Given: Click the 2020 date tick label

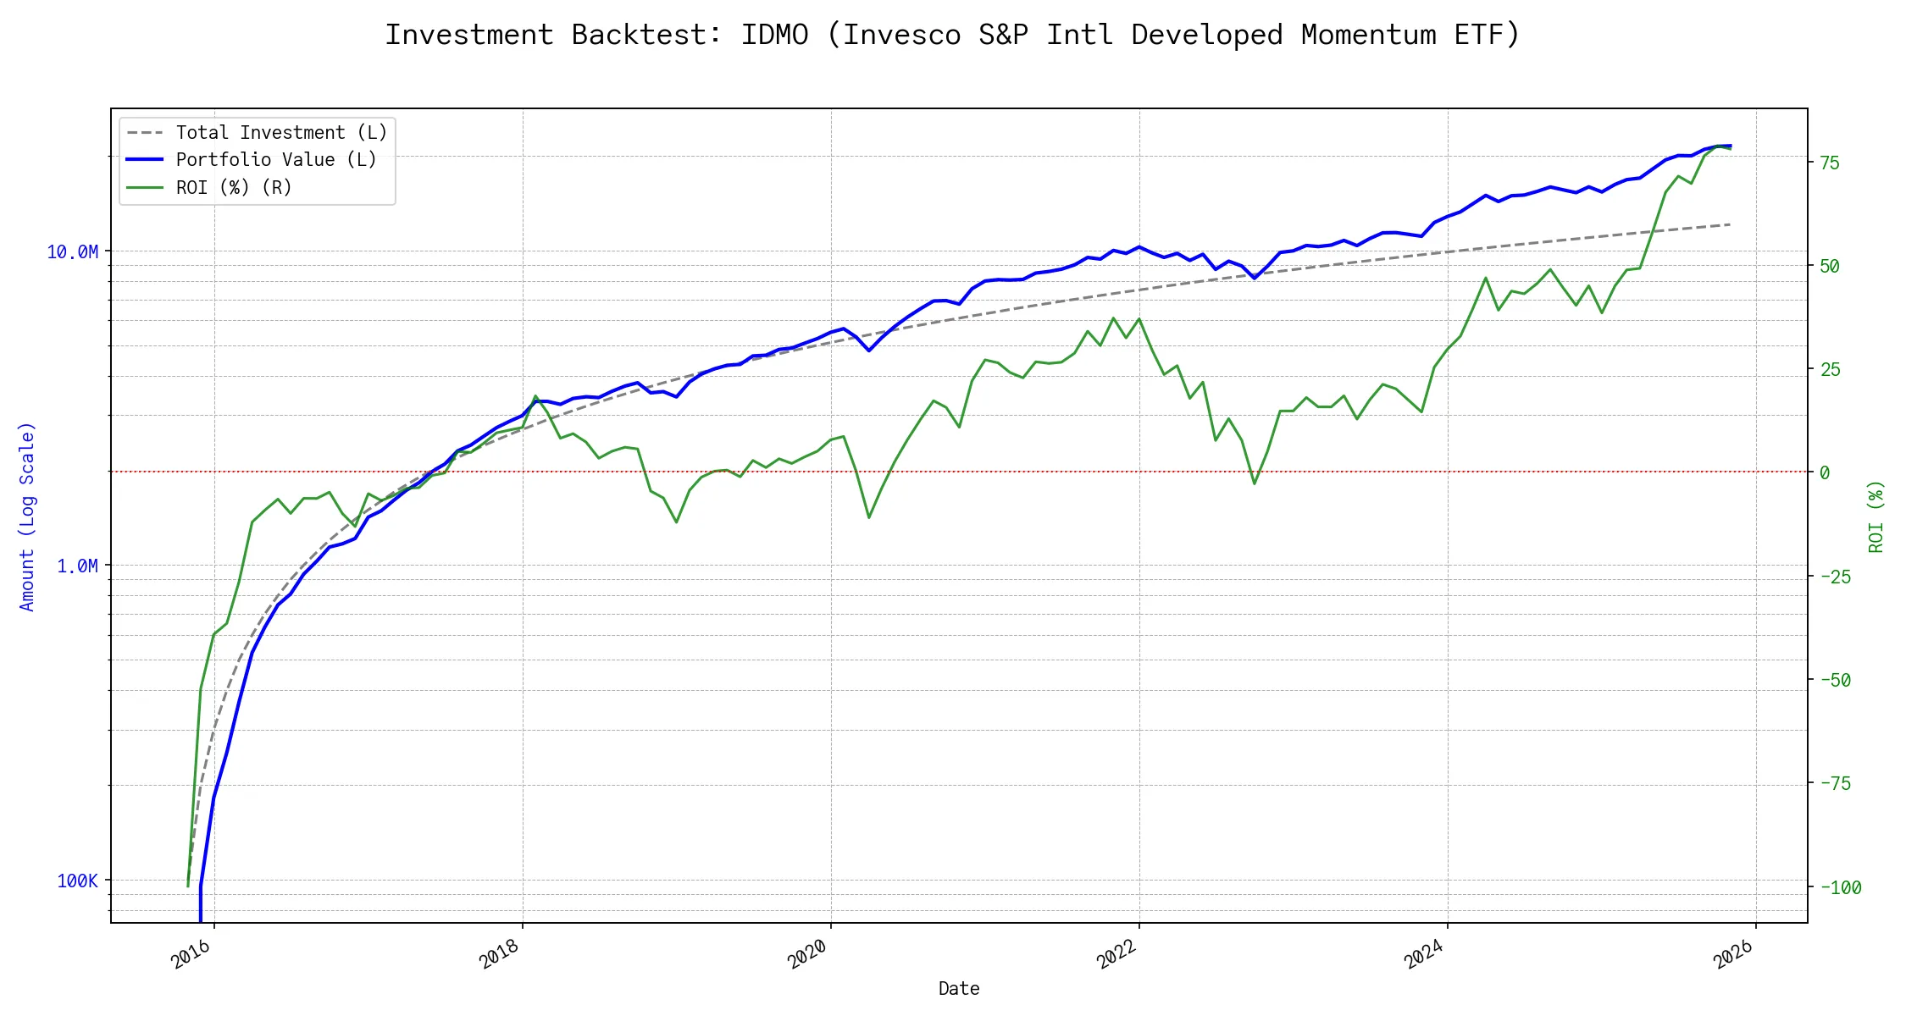Looking at the screenshot, I should coord(807,955).
